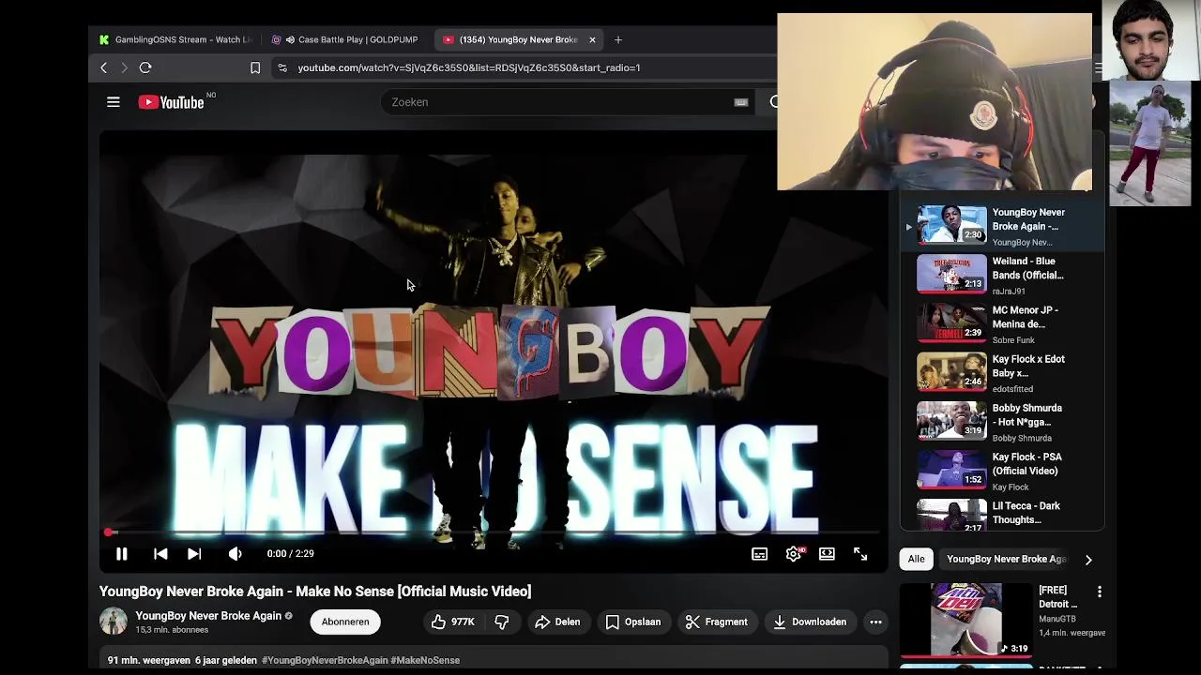Reload the browser page

pos(145,67)
